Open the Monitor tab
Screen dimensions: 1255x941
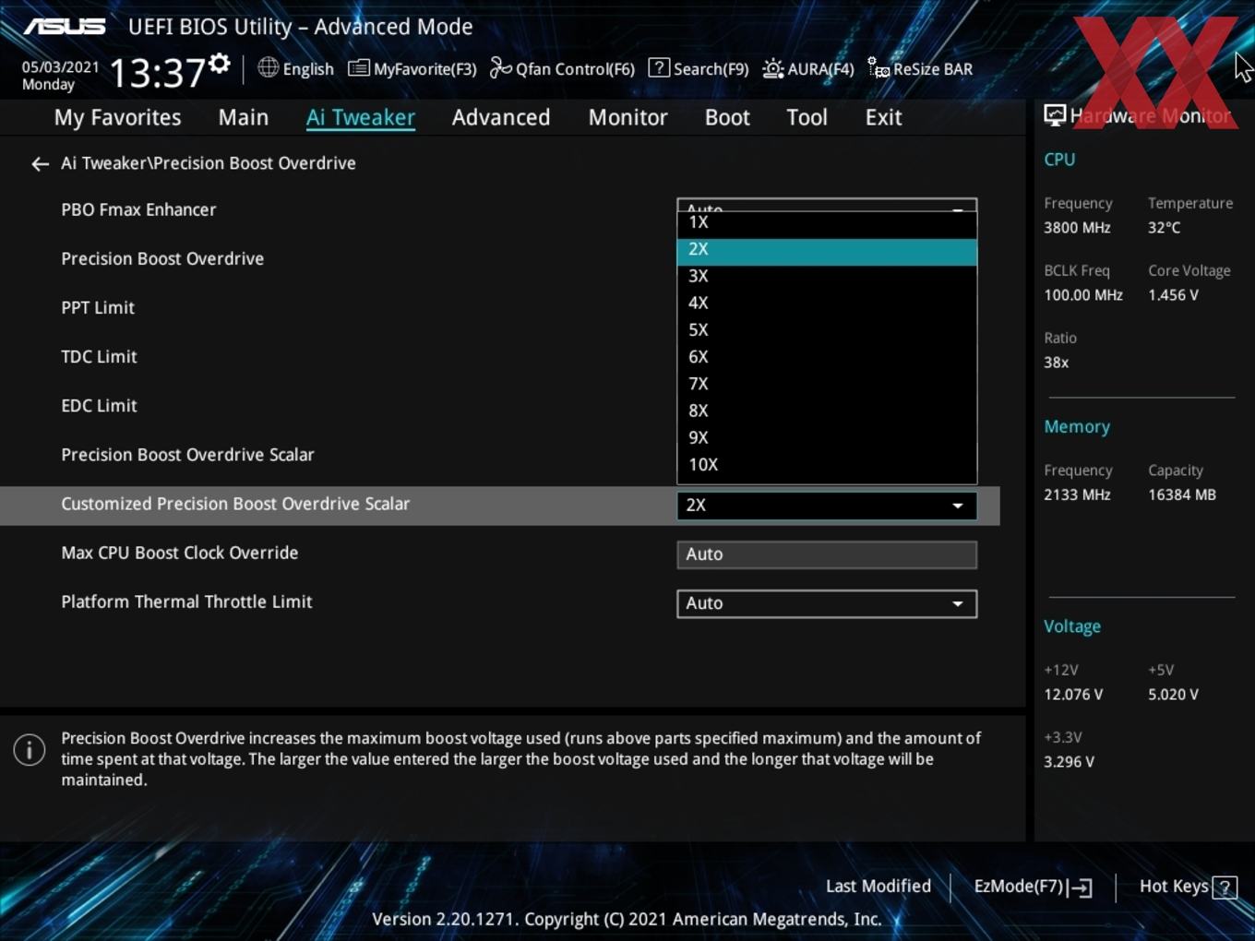(627, 117)
